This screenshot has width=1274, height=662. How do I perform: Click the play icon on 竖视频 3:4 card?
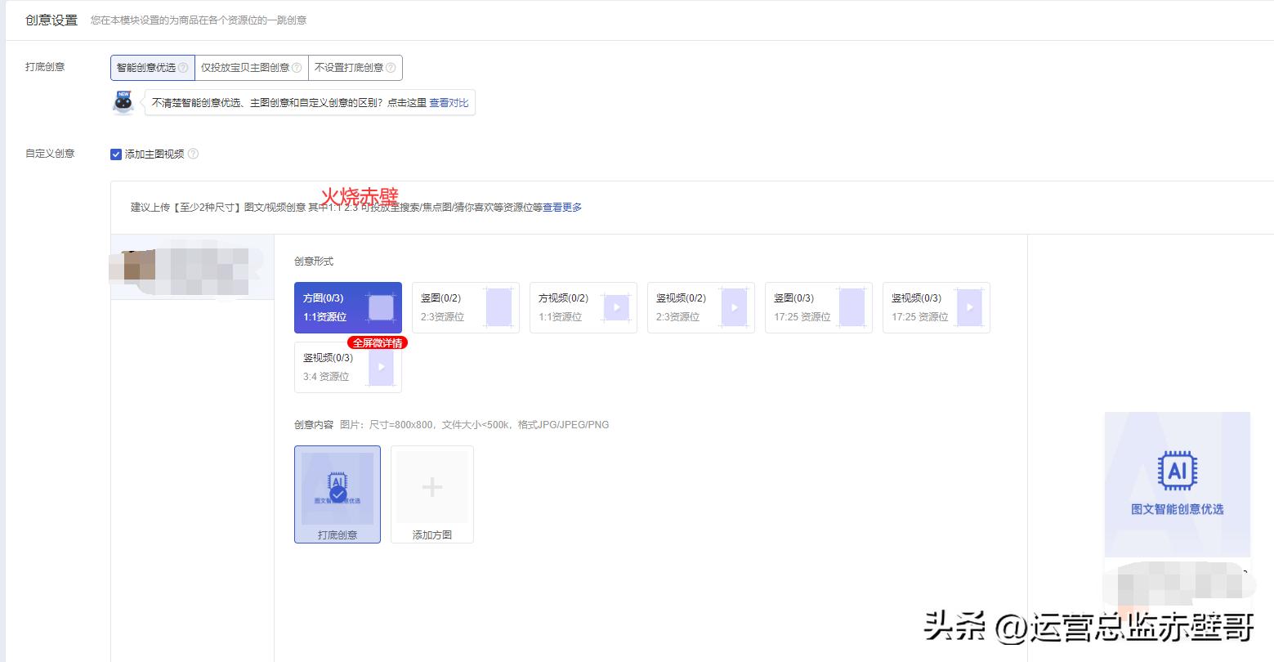coord(380,367)
